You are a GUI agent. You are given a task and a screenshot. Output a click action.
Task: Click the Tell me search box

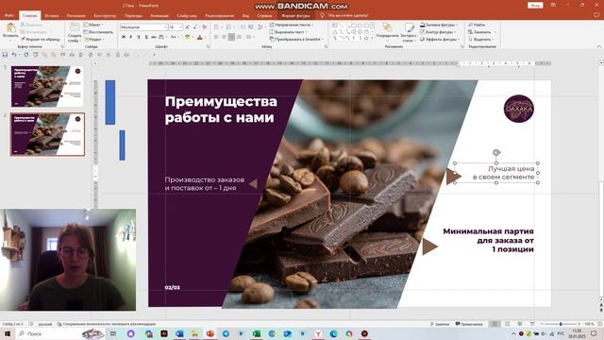tap(344, 16)
